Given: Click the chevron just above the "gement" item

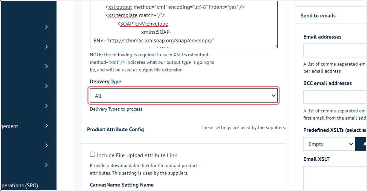Looking at the screenshot, I should 46,106.
